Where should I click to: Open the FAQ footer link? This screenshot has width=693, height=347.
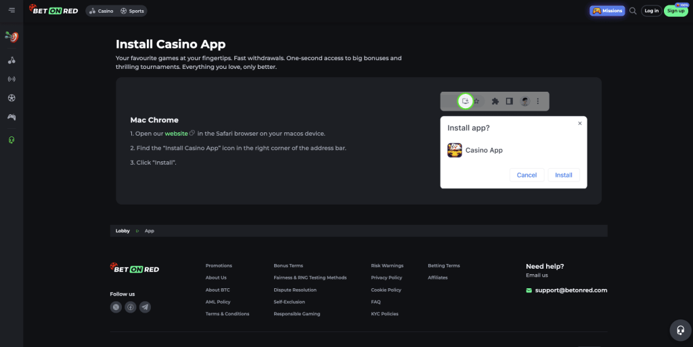(376, 302)
